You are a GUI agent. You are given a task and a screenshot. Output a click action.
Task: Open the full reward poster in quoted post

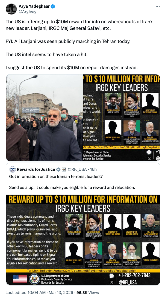[x=83, y=240]
